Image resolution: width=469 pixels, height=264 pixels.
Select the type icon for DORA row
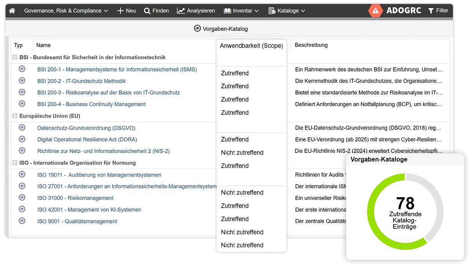click(22, 139)
